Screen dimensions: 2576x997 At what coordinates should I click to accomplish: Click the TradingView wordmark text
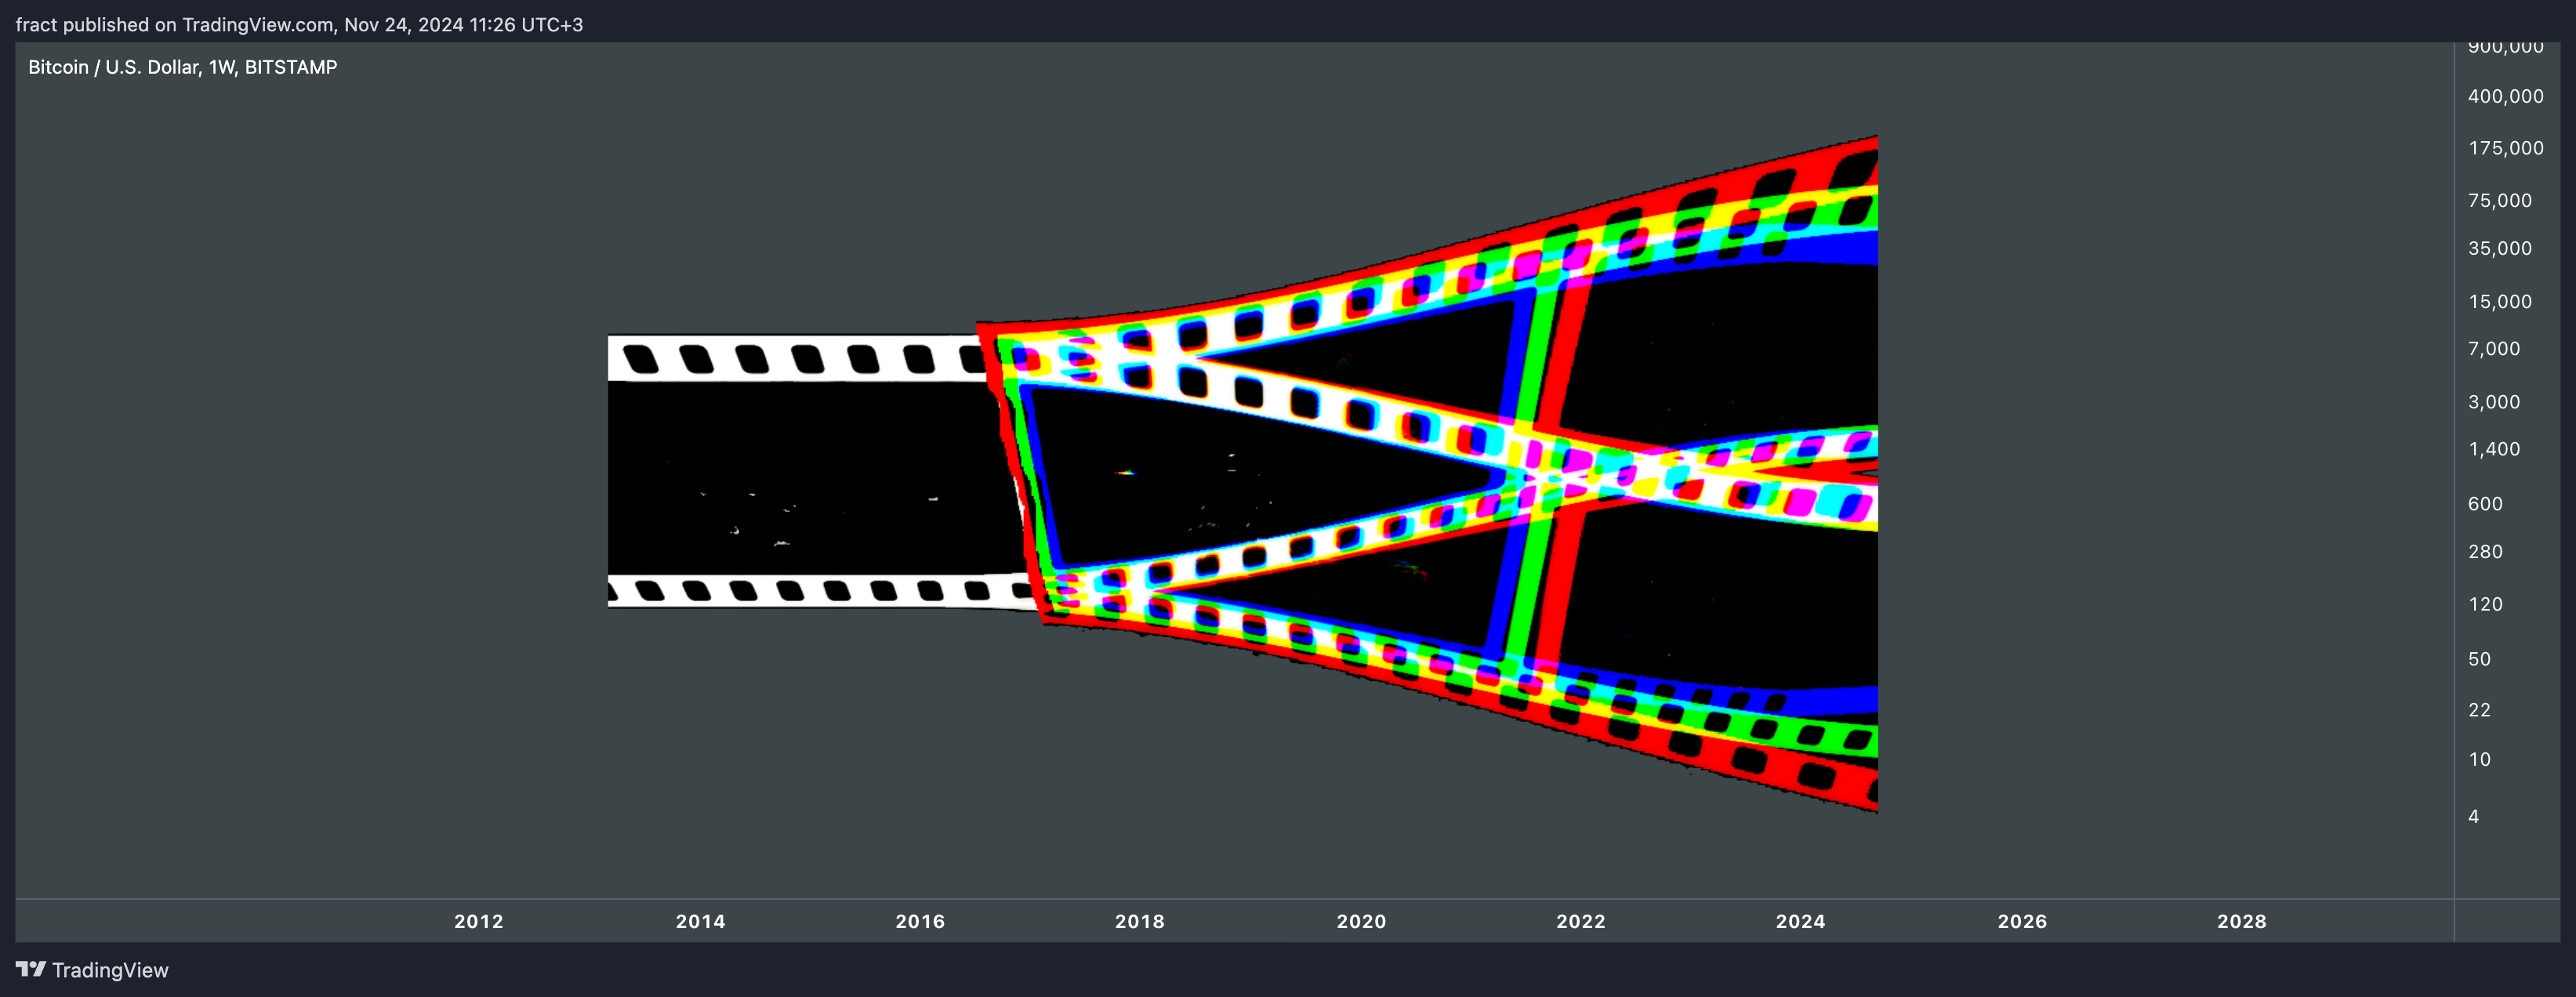point(110,970)
